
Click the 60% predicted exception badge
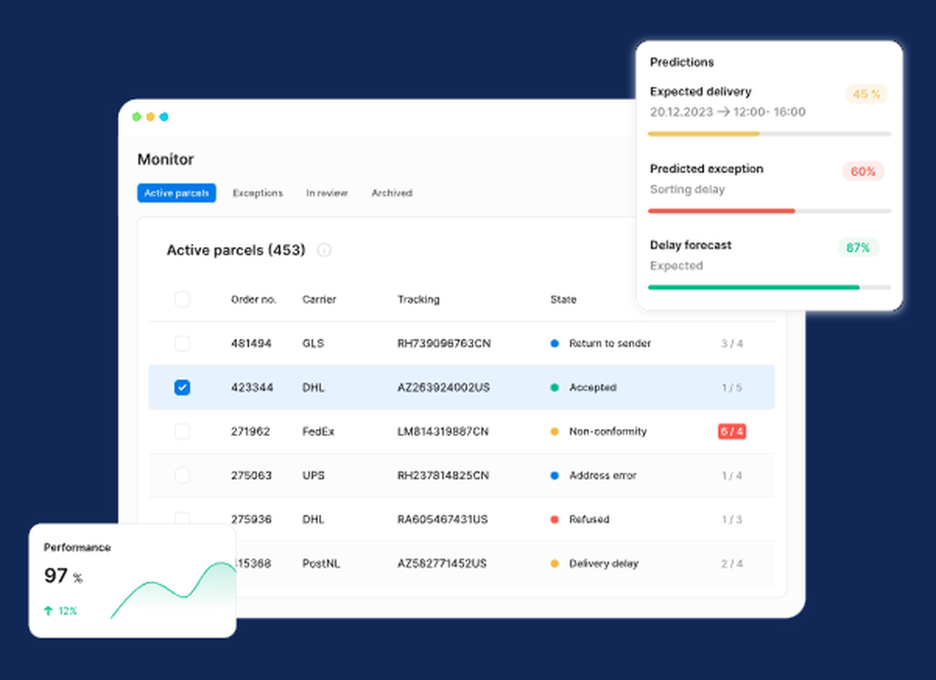pyautogui.click(x=863, y=171)
